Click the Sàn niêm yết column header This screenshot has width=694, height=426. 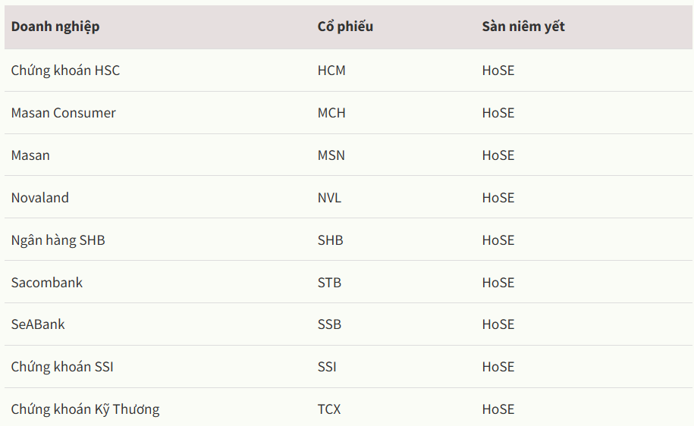click(x=523, y=27)
